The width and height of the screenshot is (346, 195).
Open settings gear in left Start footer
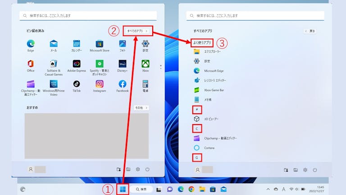point(138,169)
